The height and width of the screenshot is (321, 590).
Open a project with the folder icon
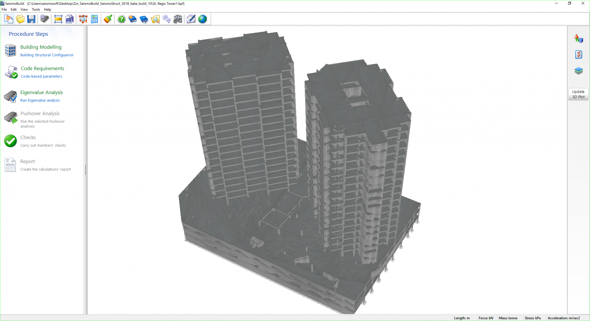(20, 19)
